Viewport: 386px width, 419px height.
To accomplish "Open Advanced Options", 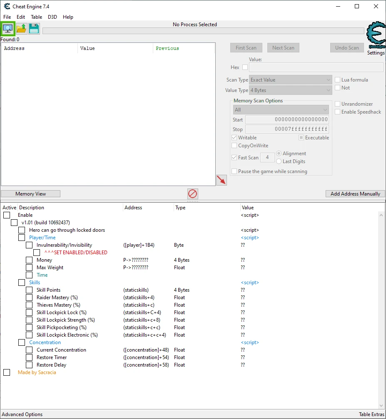I will tap(22, 414).
